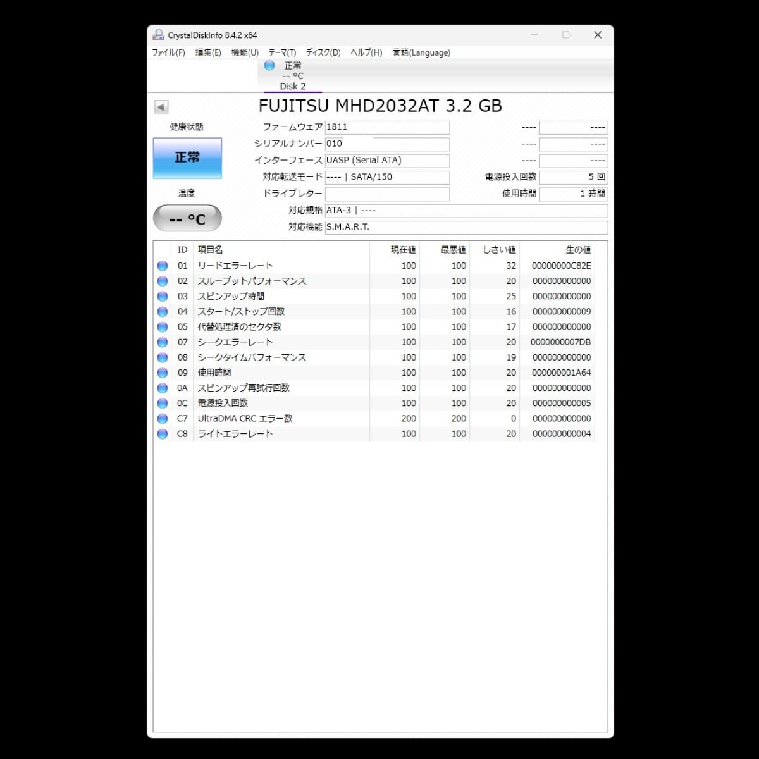Open the 言語(Language) menu
Viewport: 759px width, 759px height.
(421, 52)
